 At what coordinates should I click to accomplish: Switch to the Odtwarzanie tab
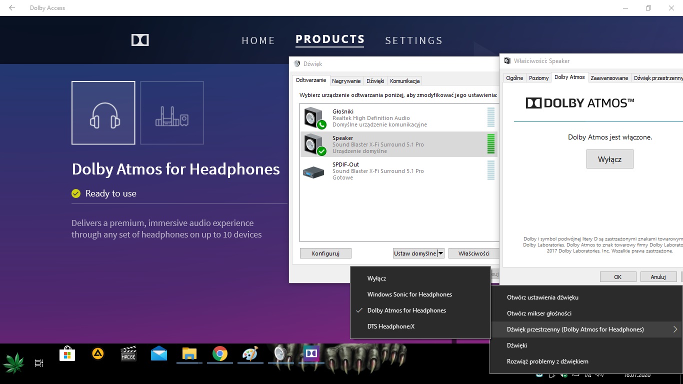[x=310, y=80]
